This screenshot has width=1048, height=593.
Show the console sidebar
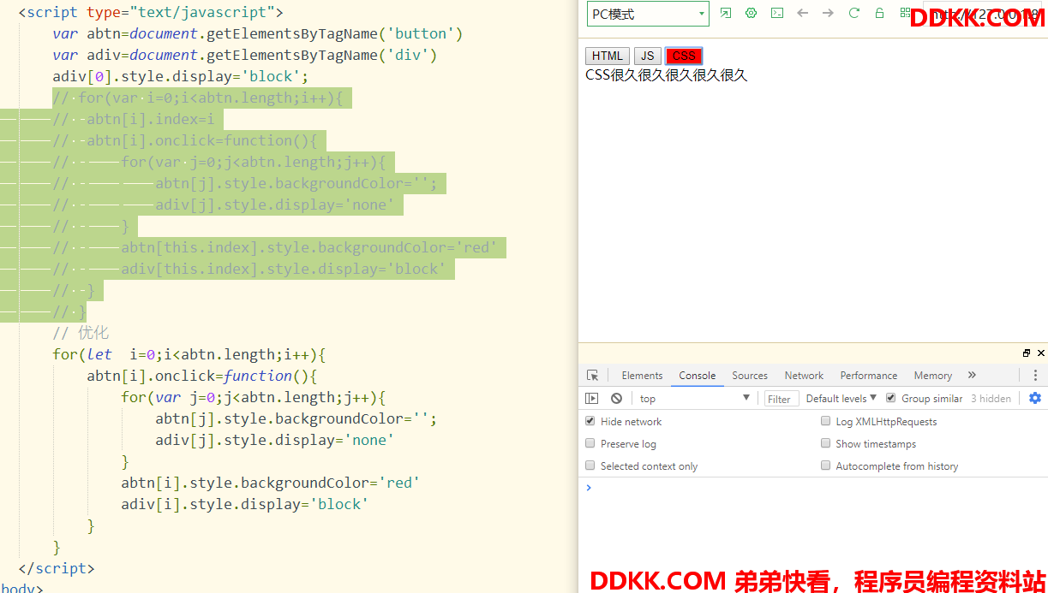tap(592, 399)
